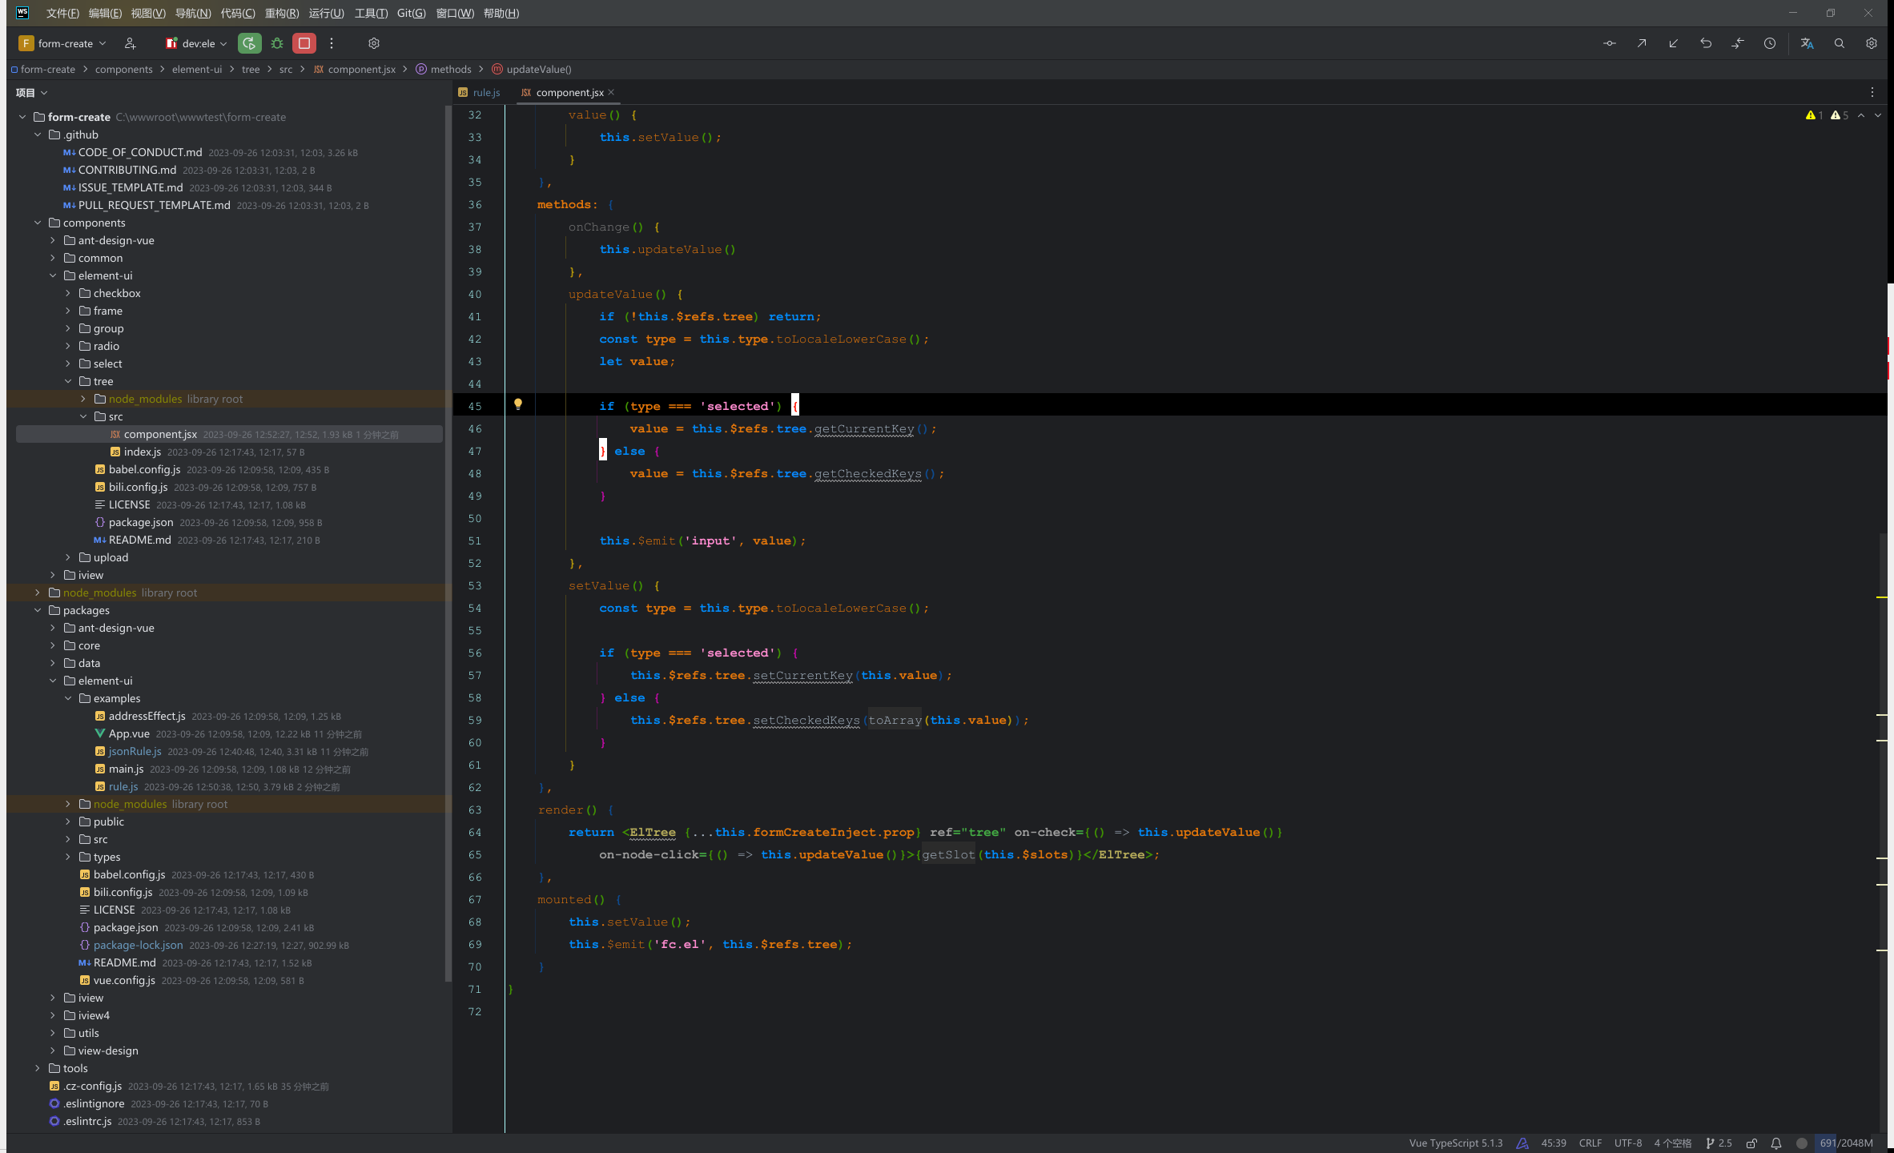Select App.vue in the project tree
This screenshot has height=1153, width=1894.
click(x=128, y=733)
